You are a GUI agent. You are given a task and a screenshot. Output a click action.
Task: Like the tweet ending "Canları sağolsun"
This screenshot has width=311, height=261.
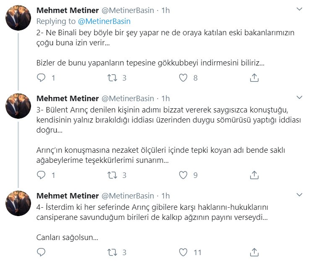pyautogui.click(x=183, y=252)
